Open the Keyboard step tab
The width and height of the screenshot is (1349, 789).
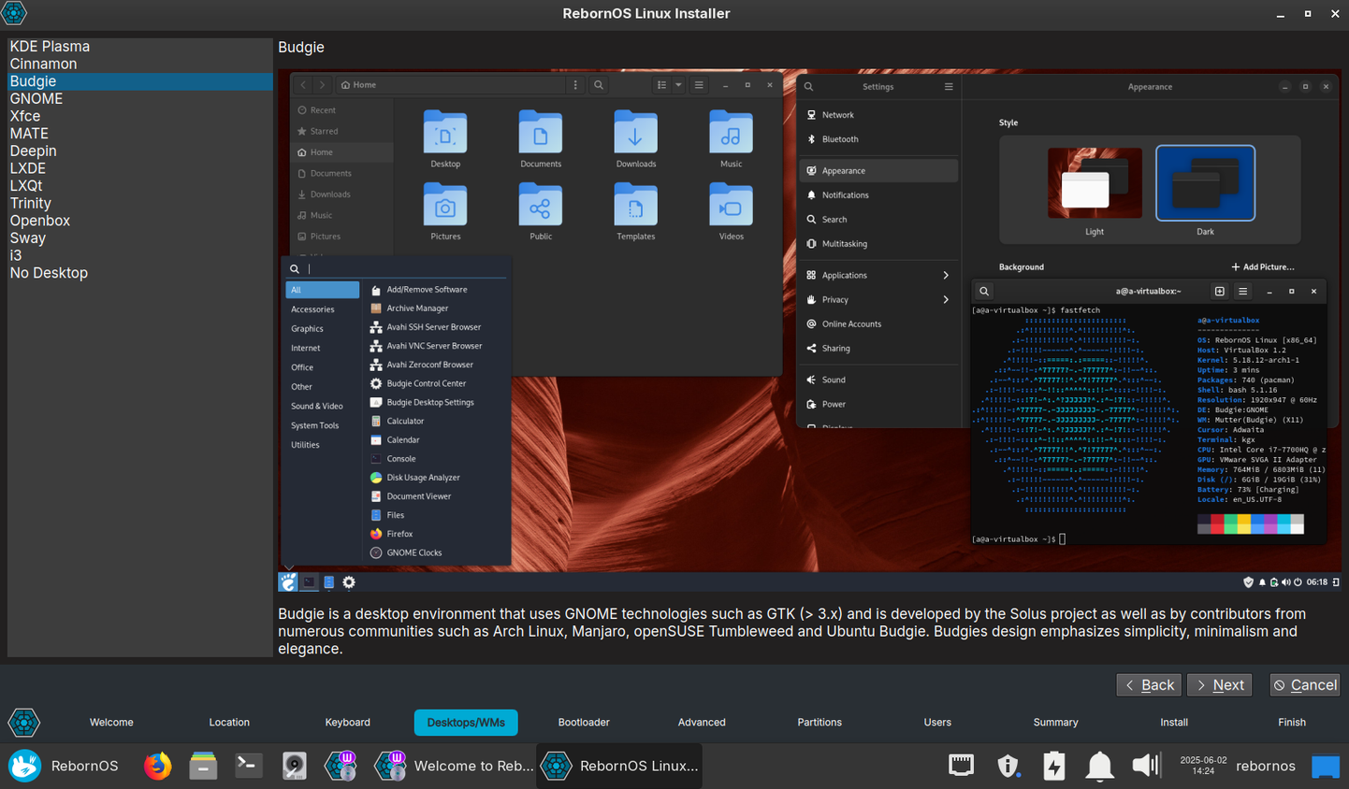click(347, 723)
